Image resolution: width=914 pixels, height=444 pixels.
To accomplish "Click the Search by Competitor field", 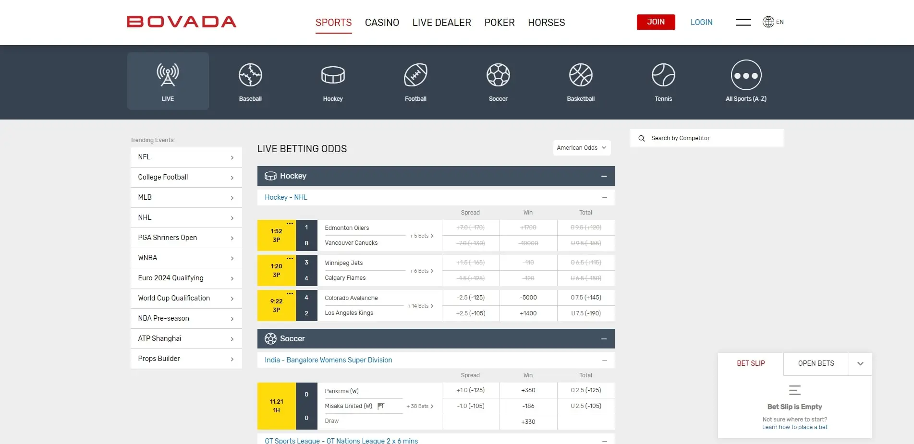I will tap(707, 138).
